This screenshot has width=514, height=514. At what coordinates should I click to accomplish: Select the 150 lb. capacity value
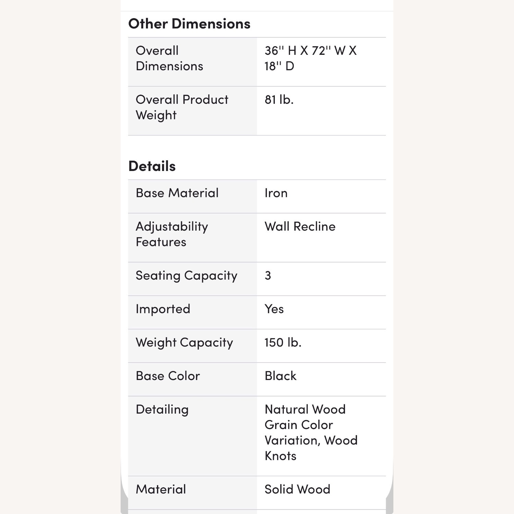[283, 343]
